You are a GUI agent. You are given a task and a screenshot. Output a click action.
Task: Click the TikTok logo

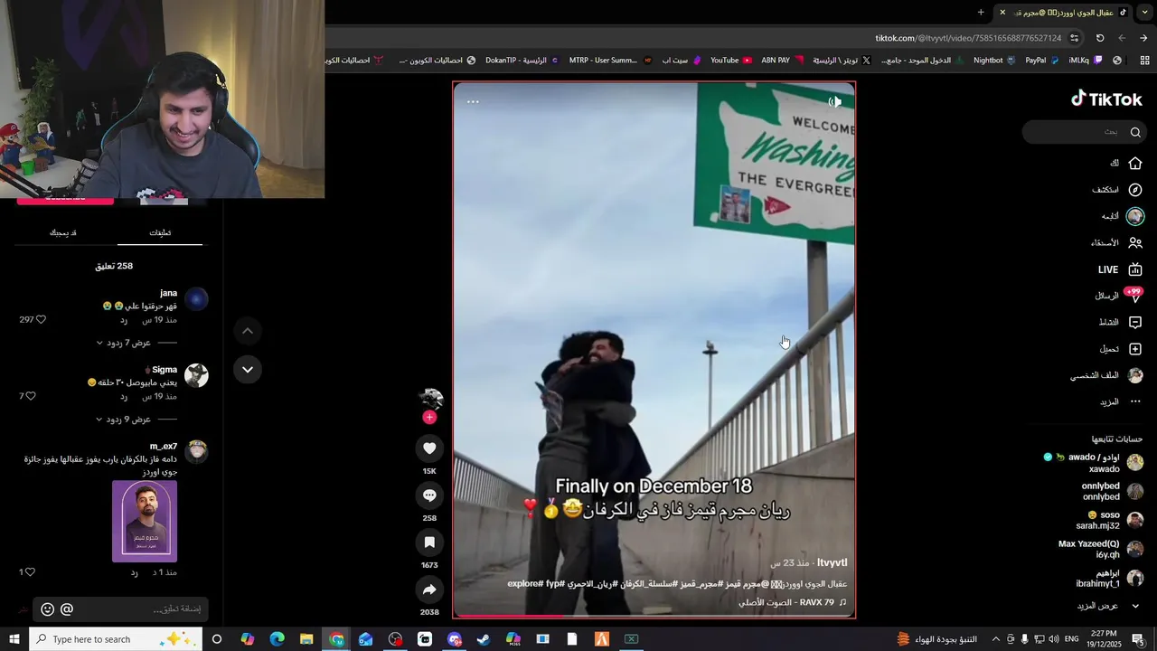point(1106,99)
